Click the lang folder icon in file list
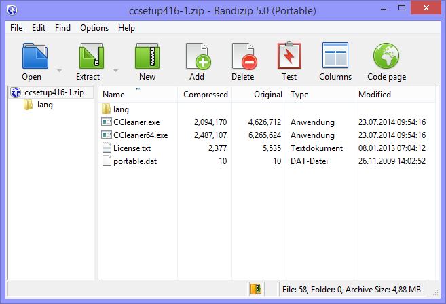This screenshot has height=304, width=446. pyautogui.click(x=106, y=109)
